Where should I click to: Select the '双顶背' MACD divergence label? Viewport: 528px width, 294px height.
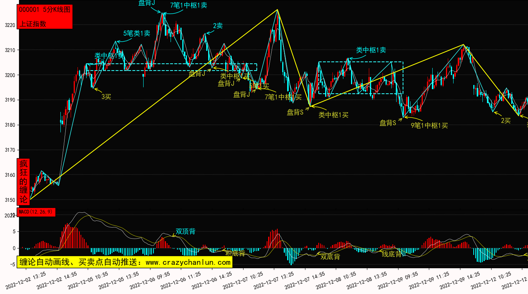point(186,231)
